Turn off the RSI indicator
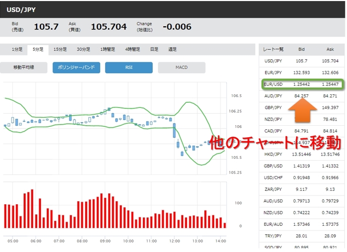The height and width of the screenshot is (252, 347). tap(129, 68)
